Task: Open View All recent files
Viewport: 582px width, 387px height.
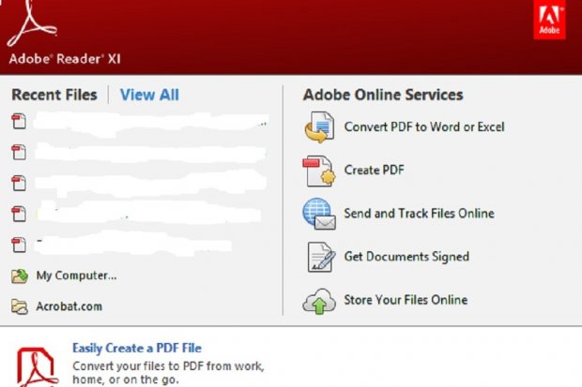Action: [149, 95]
